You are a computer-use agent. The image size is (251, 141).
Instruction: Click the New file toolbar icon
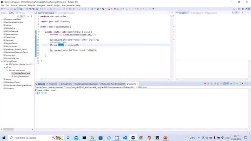2,9
